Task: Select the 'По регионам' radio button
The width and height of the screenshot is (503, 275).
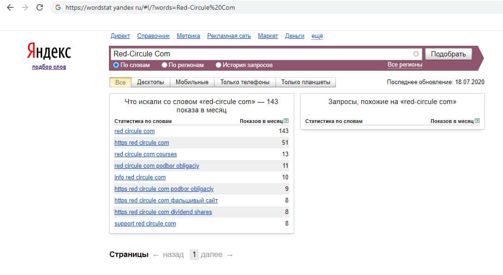Action: [x=164, y=65]
